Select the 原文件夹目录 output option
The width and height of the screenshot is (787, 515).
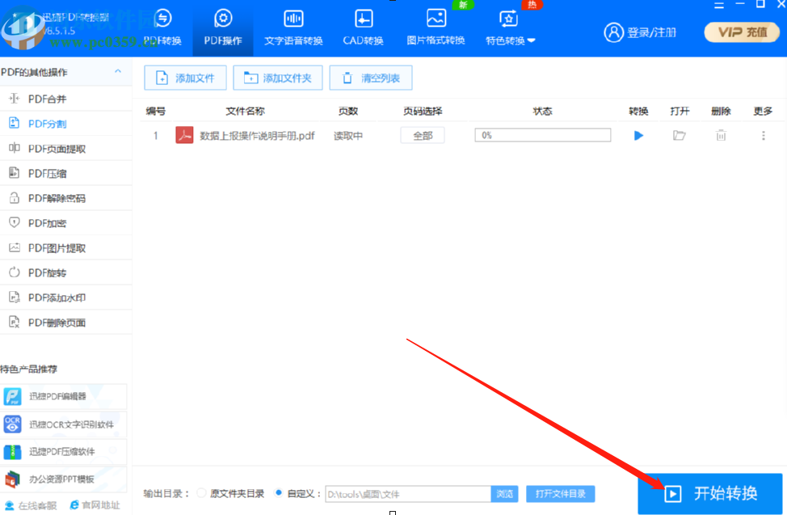click(200, 493)
